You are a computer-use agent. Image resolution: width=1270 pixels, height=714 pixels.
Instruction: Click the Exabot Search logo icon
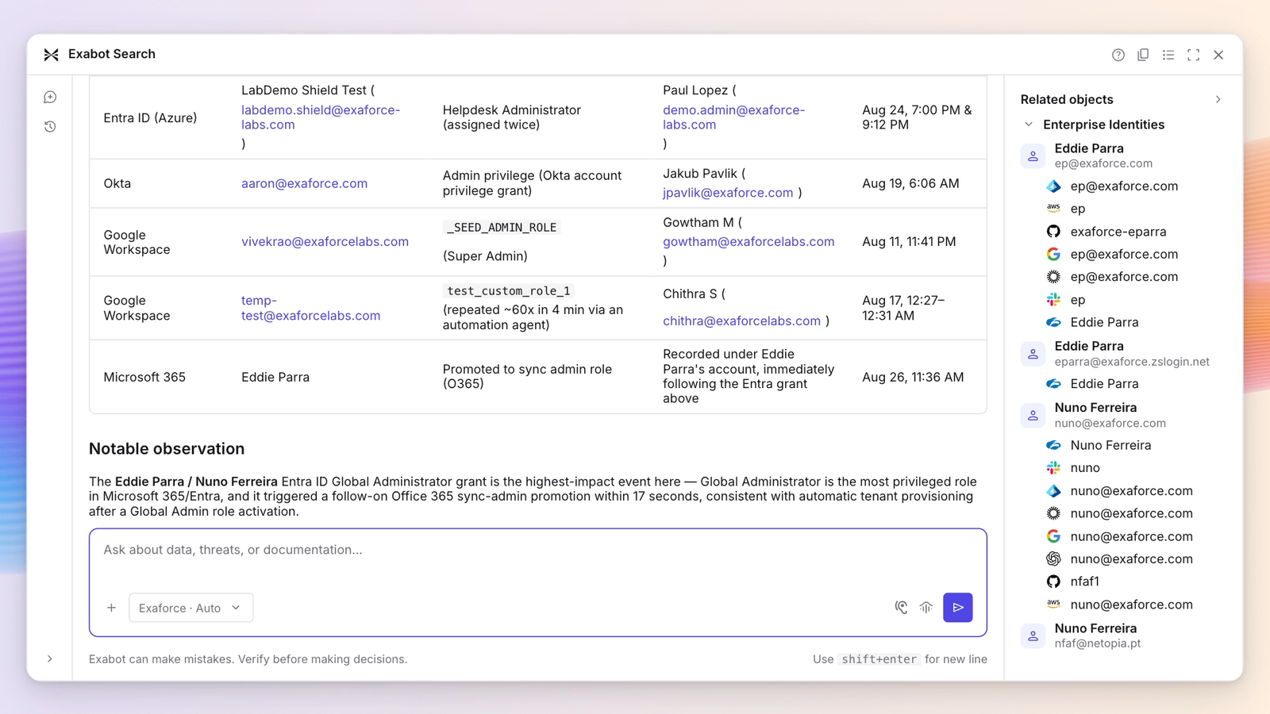pyautogui.click(x=52, y=55)
